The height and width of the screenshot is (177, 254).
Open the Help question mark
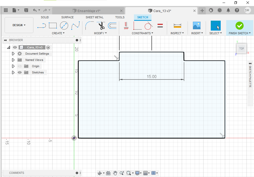pos(237,10)
